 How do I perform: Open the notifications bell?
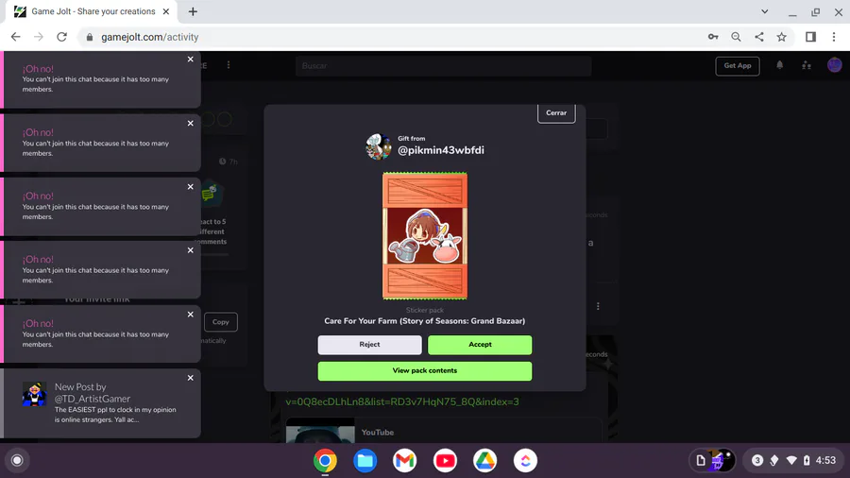(779, 65)
